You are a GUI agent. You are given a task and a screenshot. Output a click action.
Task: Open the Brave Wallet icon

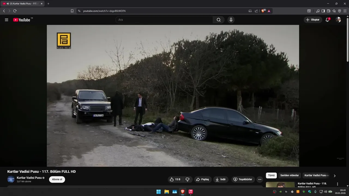coord(329,11)
